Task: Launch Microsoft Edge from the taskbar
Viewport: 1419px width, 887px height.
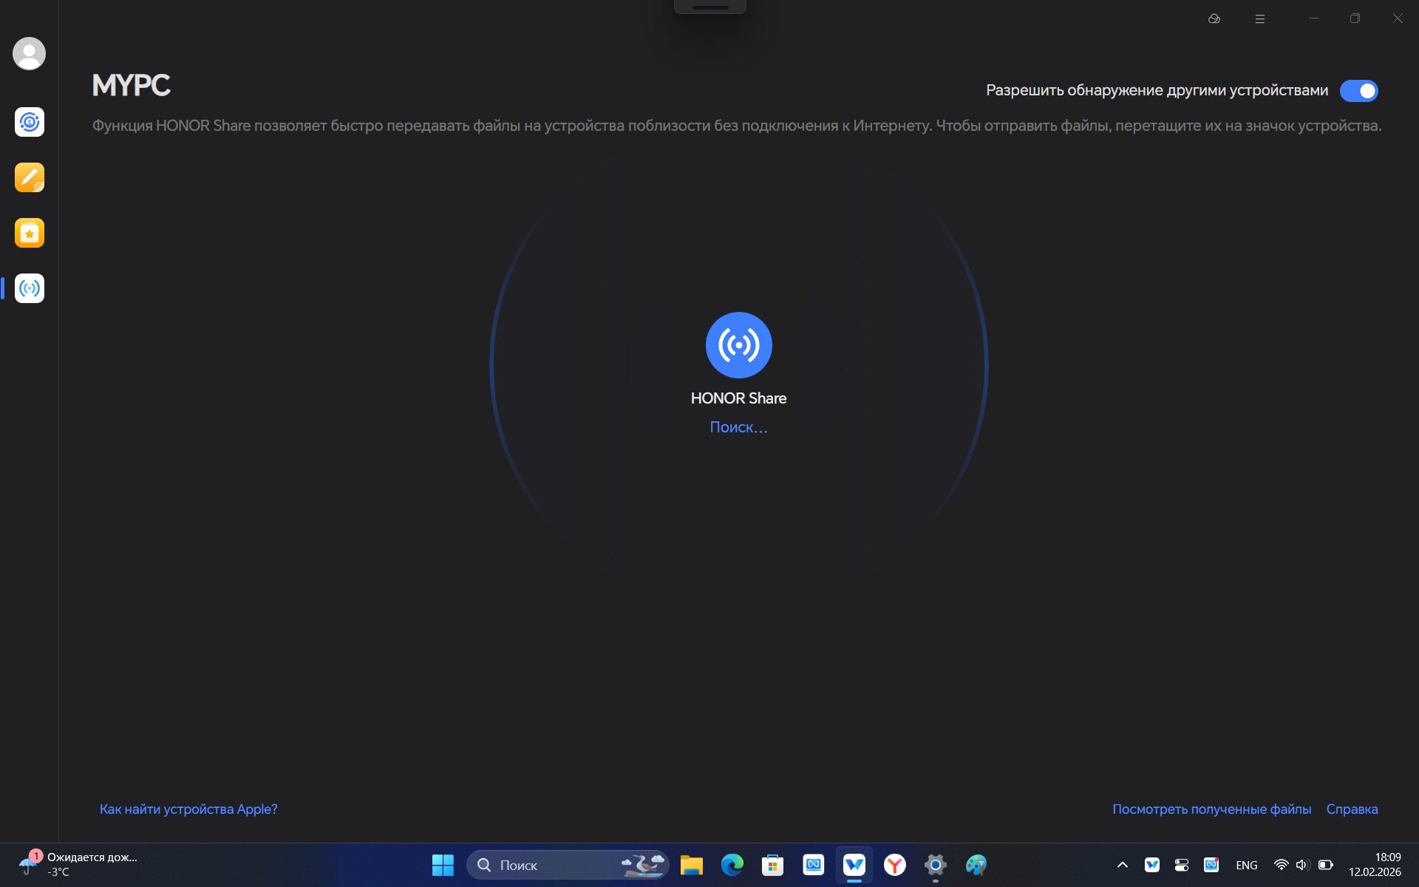Action: pos(732,865)
